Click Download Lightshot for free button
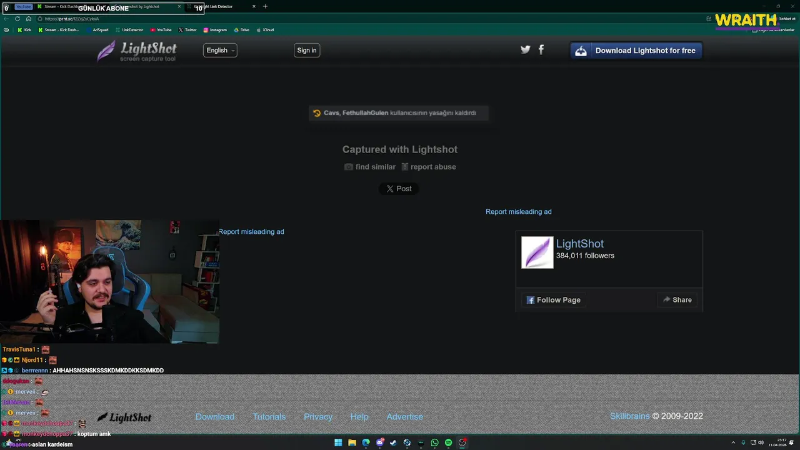Image resolution: width=800 pixels, height=450 pixels. [x=636, y=51]
